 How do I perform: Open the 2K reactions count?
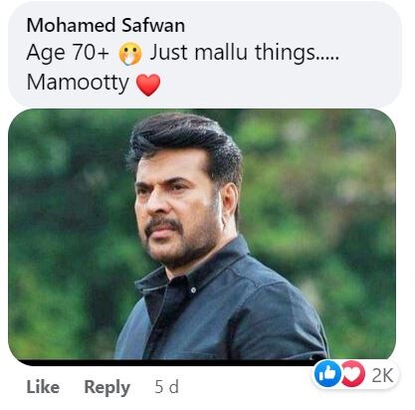point(382,375)
